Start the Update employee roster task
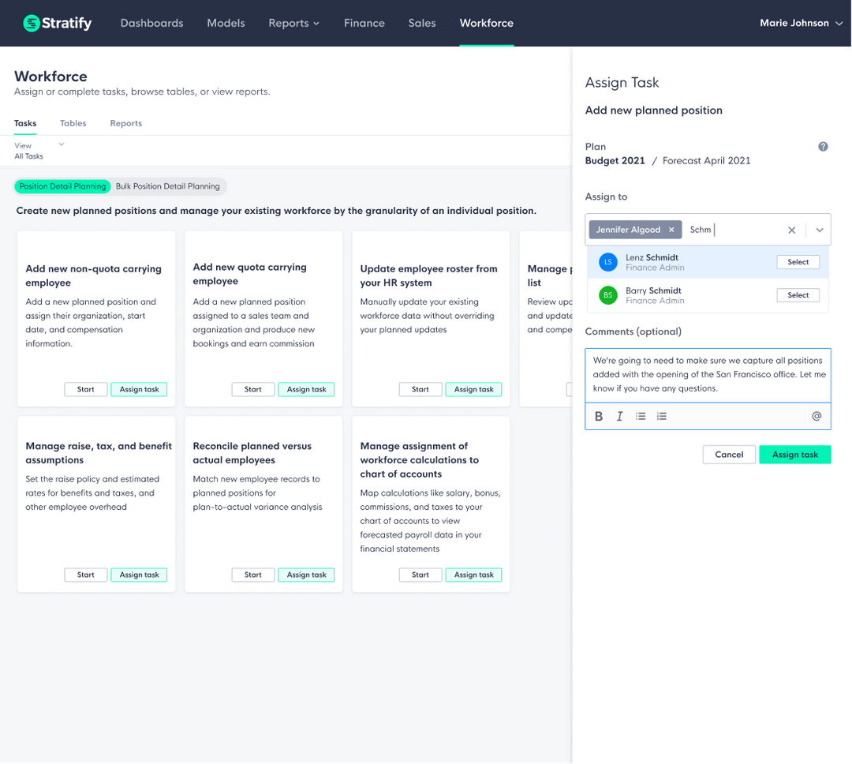The height and width of the screenshot is (764, 852). click(420, 389)
